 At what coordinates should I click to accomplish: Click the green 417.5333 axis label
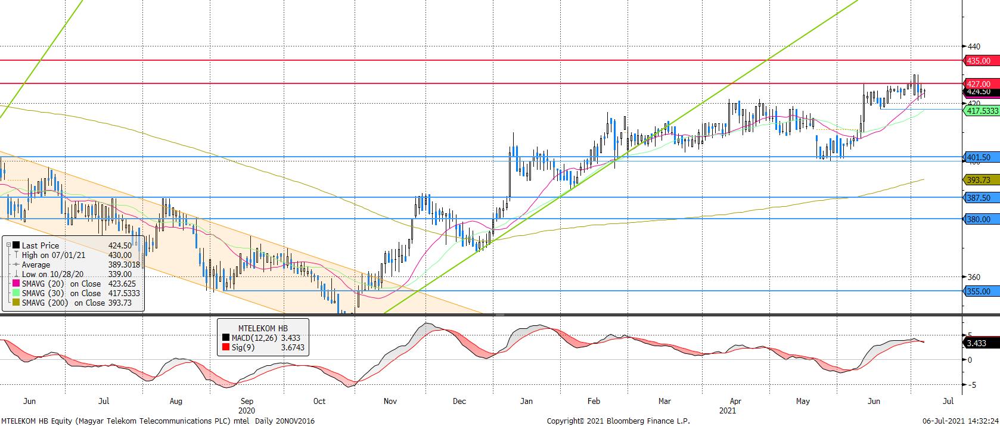pos(982,111)
